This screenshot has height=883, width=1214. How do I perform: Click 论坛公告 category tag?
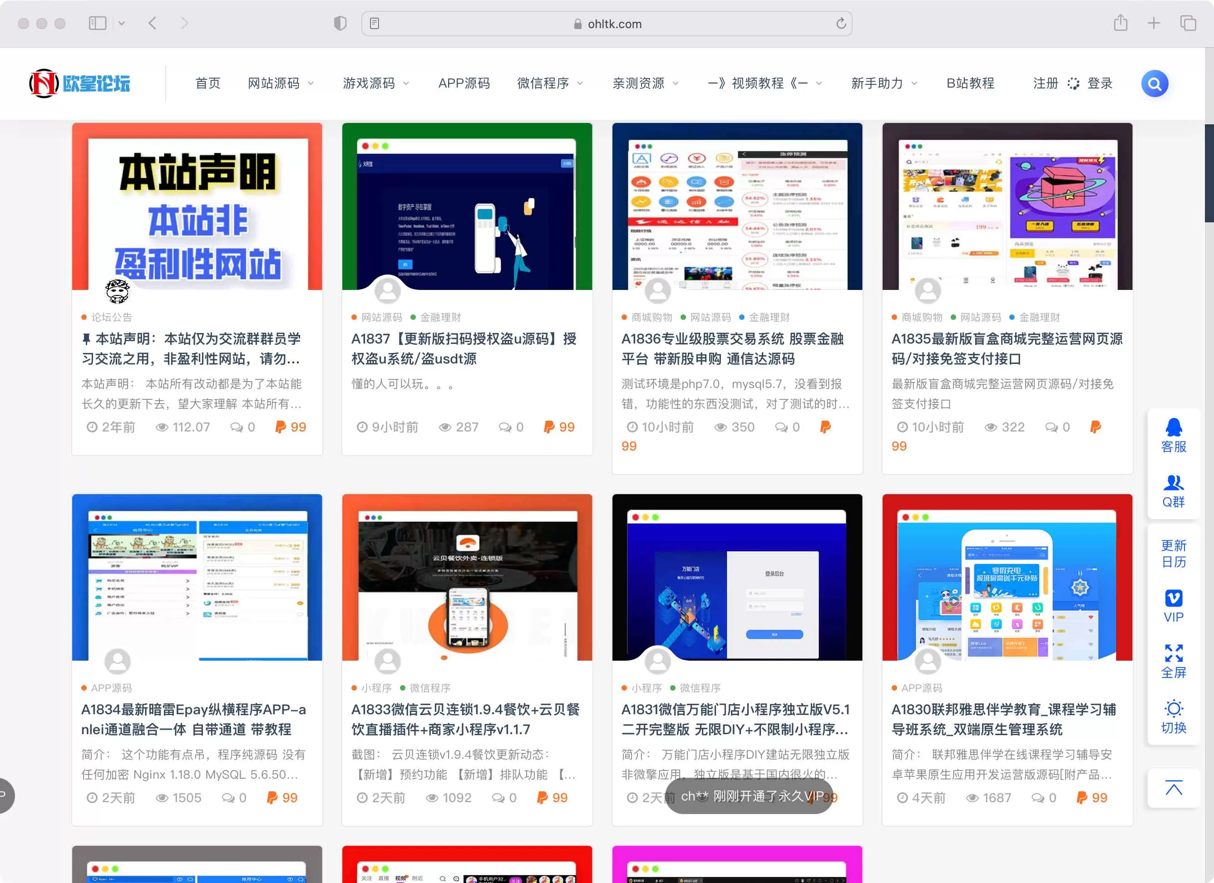pos(111,317)
